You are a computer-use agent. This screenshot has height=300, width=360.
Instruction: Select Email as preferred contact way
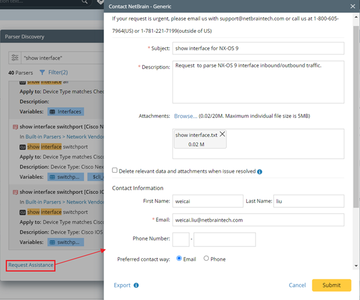click(x=179, y=259)
